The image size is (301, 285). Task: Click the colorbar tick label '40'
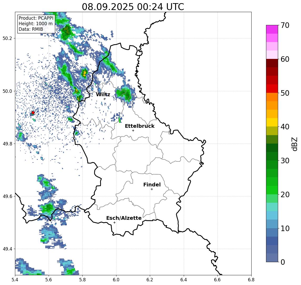coord(285,127)
